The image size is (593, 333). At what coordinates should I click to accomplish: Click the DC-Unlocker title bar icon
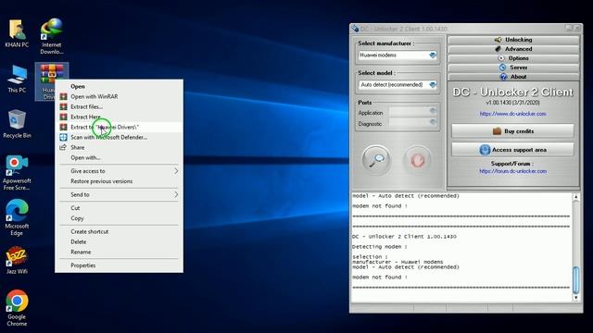[355, 29]
